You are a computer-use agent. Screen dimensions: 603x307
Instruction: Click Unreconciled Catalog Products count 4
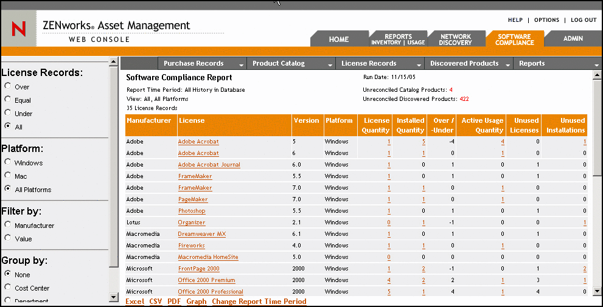tap(451, 90)
